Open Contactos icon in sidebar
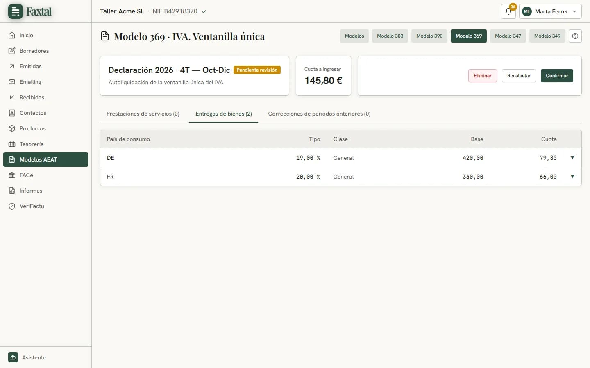 pos(12,113)
